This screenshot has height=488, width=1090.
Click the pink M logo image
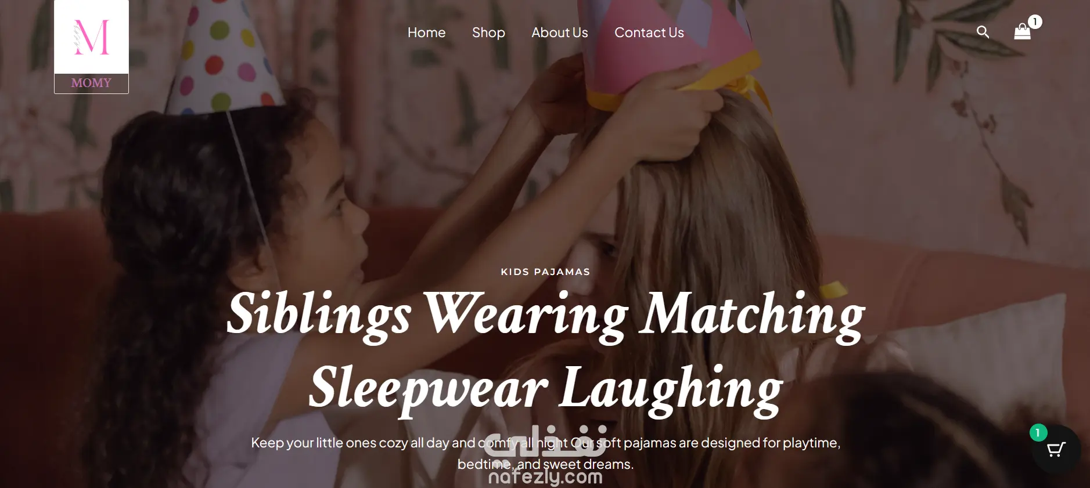coord(91,37)
